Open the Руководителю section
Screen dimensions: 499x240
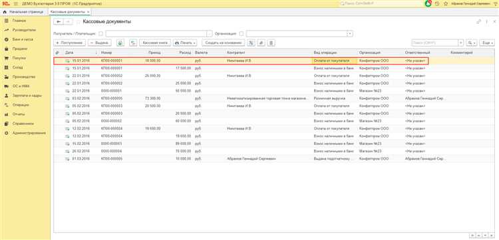tap(24, 30)
